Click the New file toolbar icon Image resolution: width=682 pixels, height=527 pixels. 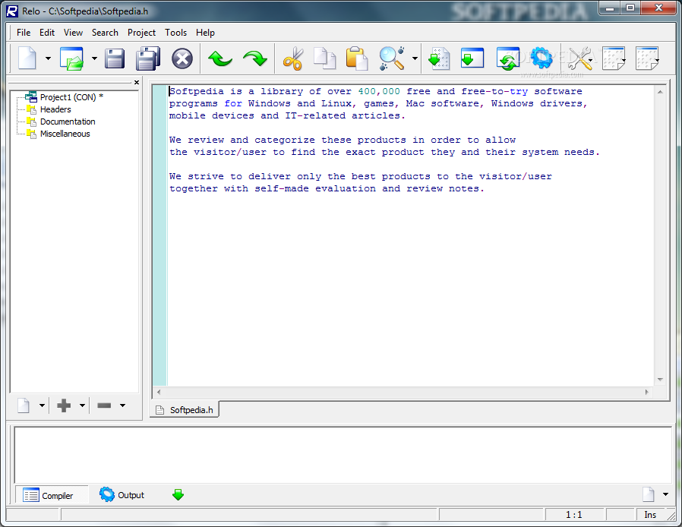tap(27, 58)
